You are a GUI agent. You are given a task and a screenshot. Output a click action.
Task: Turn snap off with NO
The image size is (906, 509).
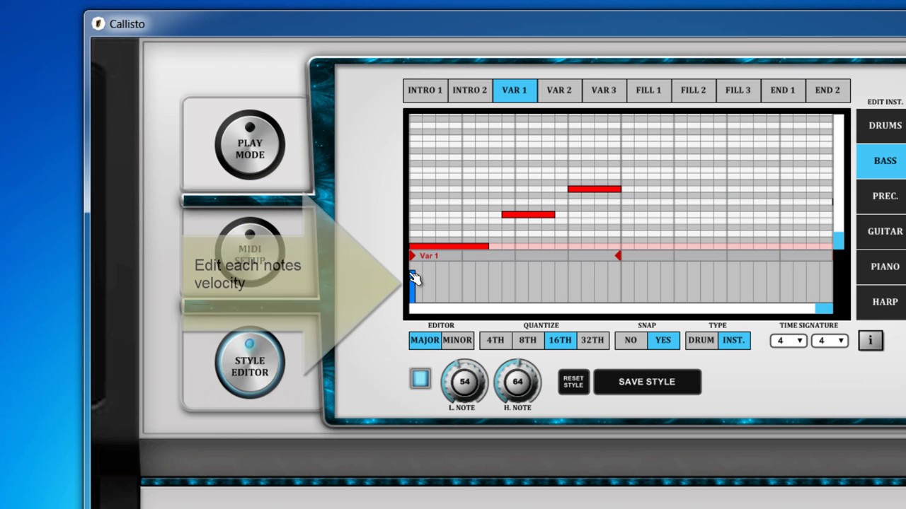coord(631,340)
